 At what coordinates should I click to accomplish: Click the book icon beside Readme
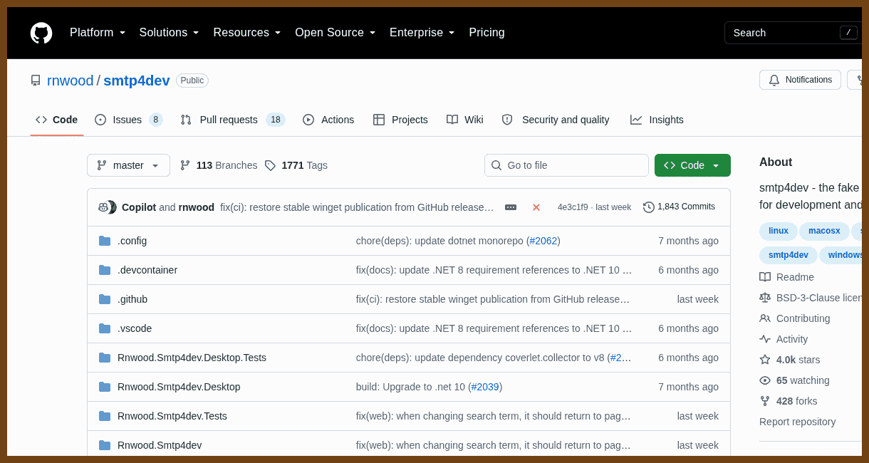tap(765, 277)
